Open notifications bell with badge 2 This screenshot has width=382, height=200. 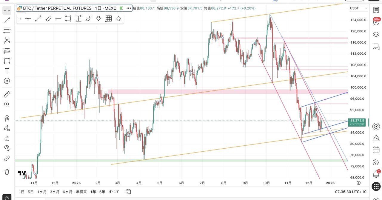coord(376,173)
